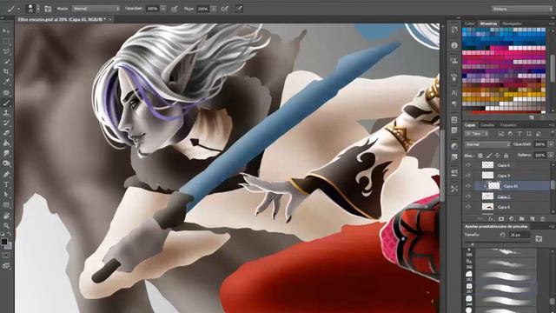
Task: Open the Paragraph panel icon in dock
Action: point(454,103)
